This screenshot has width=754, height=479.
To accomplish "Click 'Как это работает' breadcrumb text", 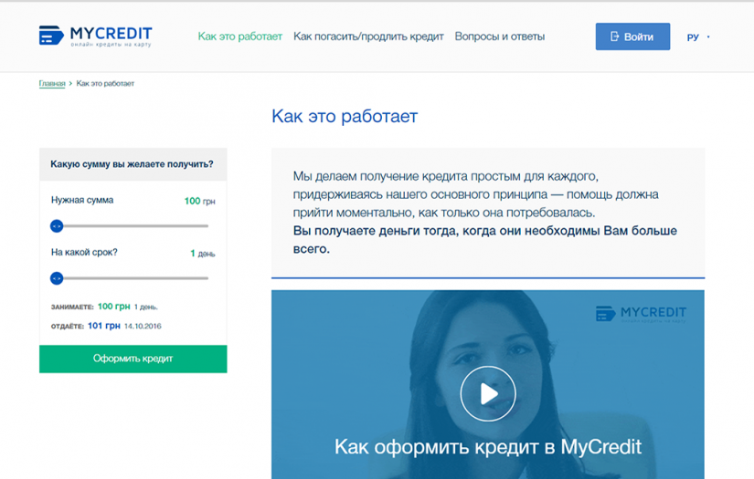I will pos(105,84).
